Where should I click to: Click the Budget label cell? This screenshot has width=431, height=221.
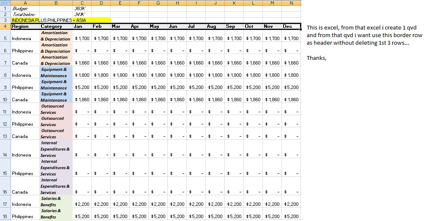tap(25, 8)
